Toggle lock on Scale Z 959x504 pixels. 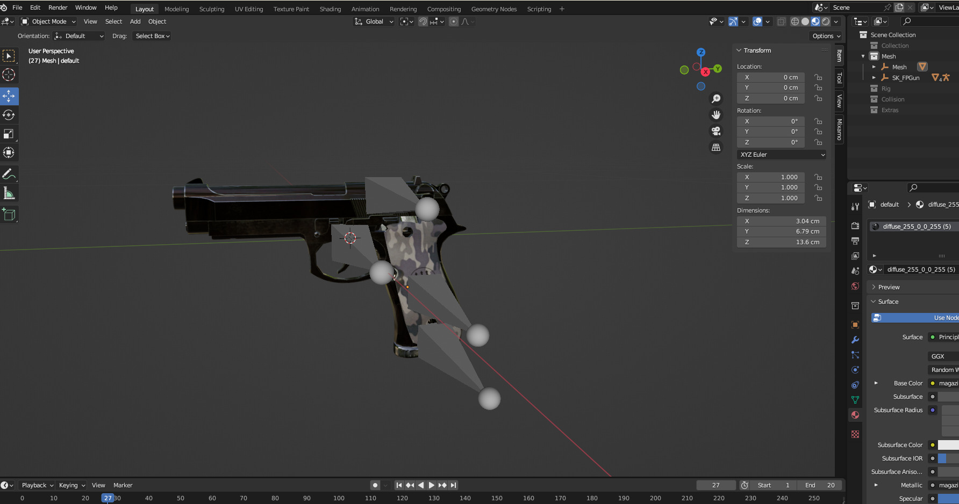click(818, 198)
